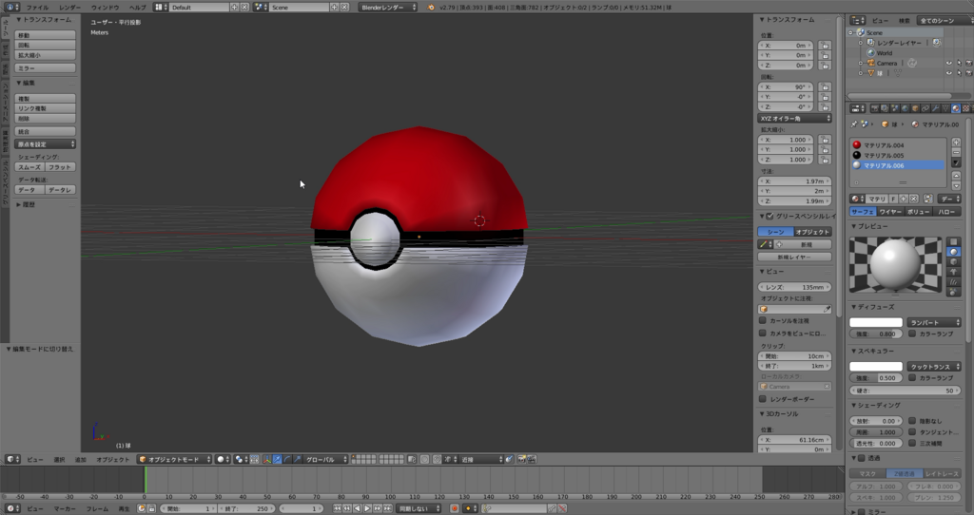Lock the X location with padlock icon
The image size is (974, 515).
click(825, 45)
